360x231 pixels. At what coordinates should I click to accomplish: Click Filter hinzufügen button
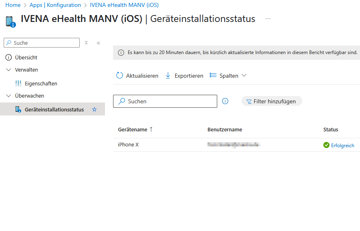pyautogui.click(x=271, y=101)
